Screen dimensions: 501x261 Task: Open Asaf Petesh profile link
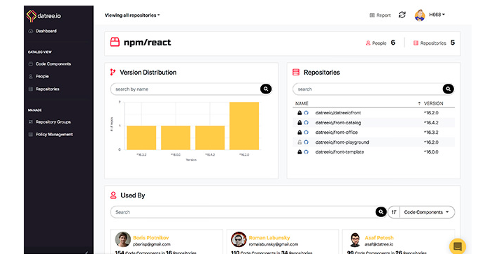379,238
